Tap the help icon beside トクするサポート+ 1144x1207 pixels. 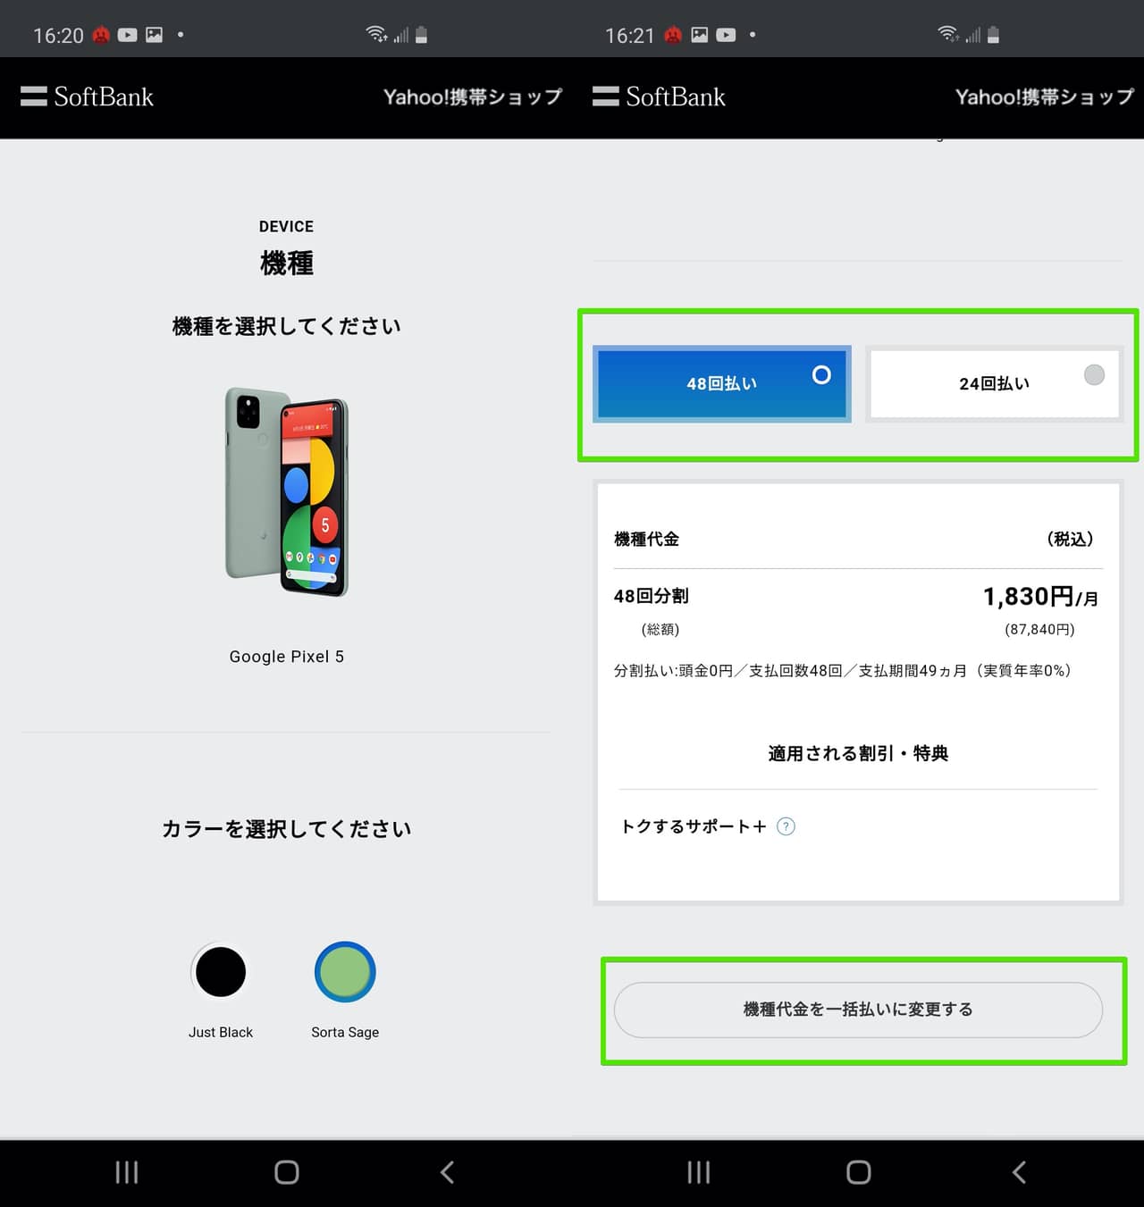[x=786, y=826]
